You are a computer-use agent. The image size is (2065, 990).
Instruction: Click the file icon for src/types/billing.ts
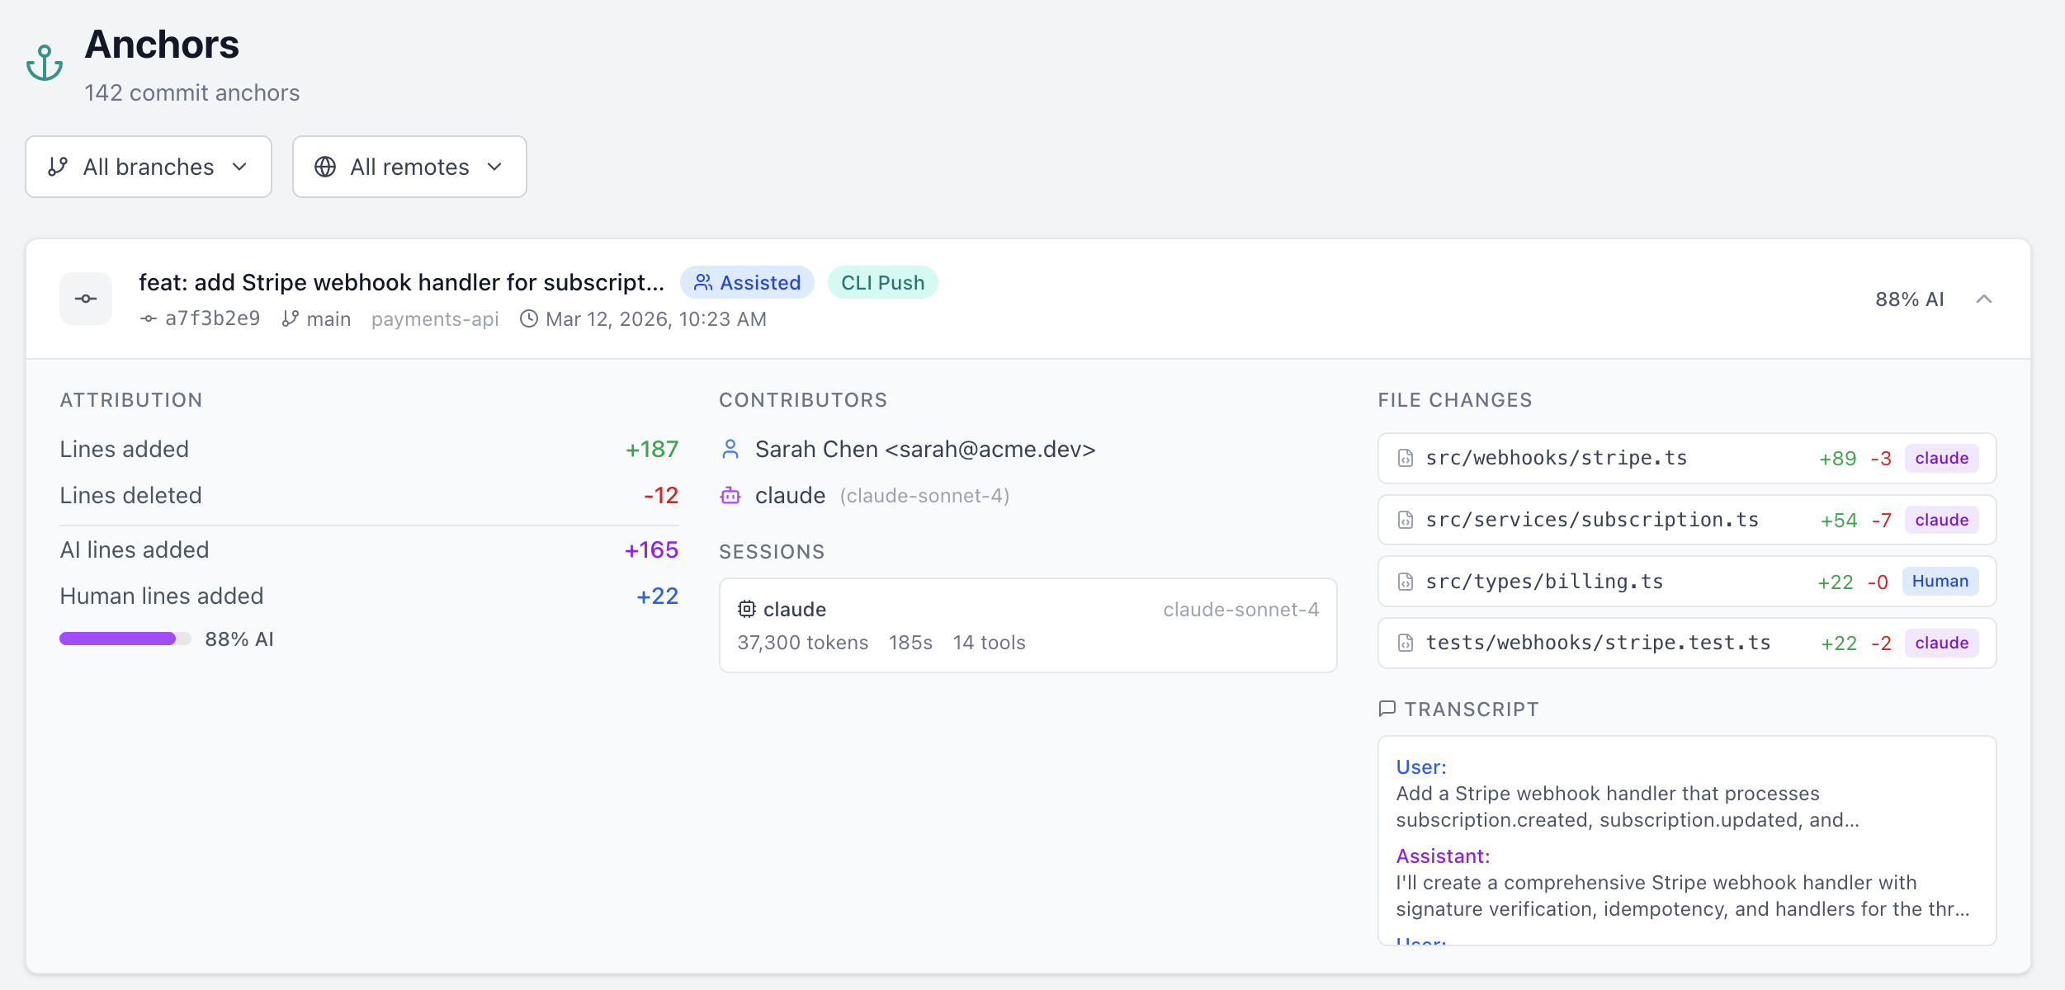click(1406, 582)
